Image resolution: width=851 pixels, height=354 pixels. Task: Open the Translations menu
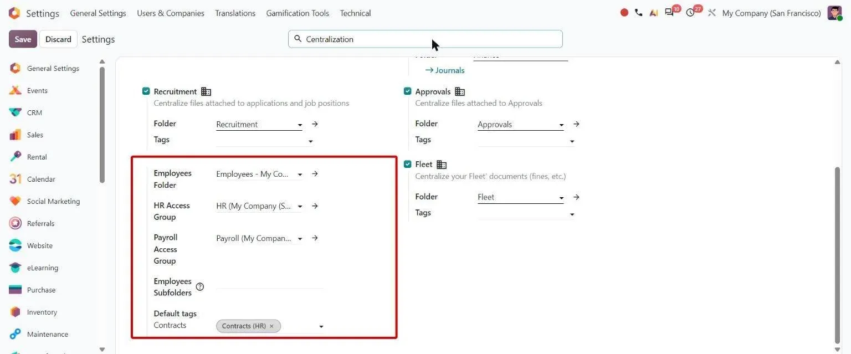[x=235, y=13]
